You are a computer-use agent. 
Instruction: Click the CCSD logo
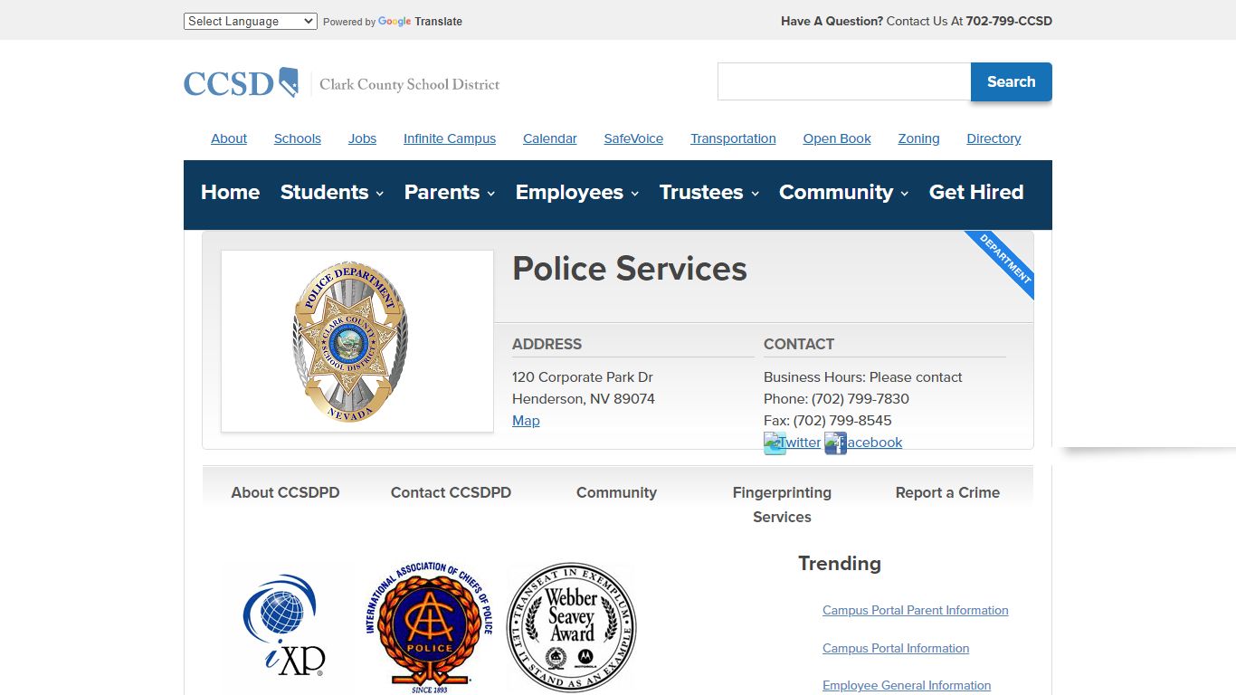(x=341, y=83)
